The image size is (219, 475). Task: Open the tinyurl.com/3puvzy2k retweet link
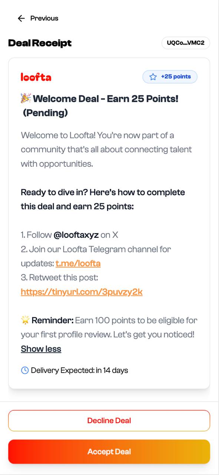(82, 292)
